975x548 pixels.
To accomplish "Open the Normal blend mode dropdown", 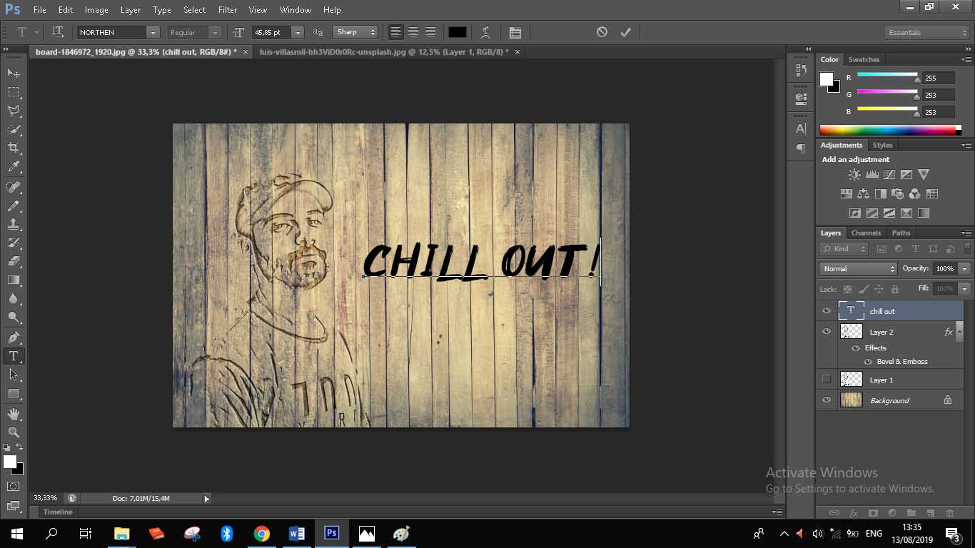I will coord(857,268).
